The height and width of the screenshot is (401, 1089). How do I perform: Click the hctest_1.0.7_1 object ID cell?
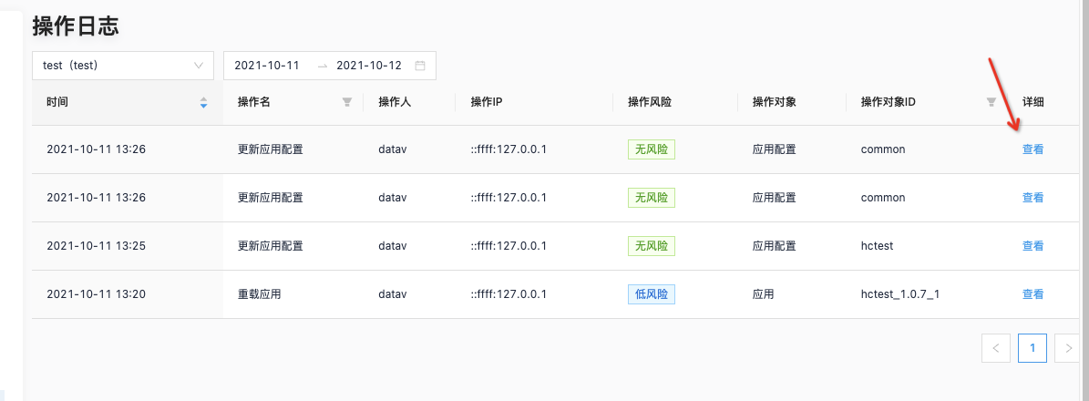[900, 294]
